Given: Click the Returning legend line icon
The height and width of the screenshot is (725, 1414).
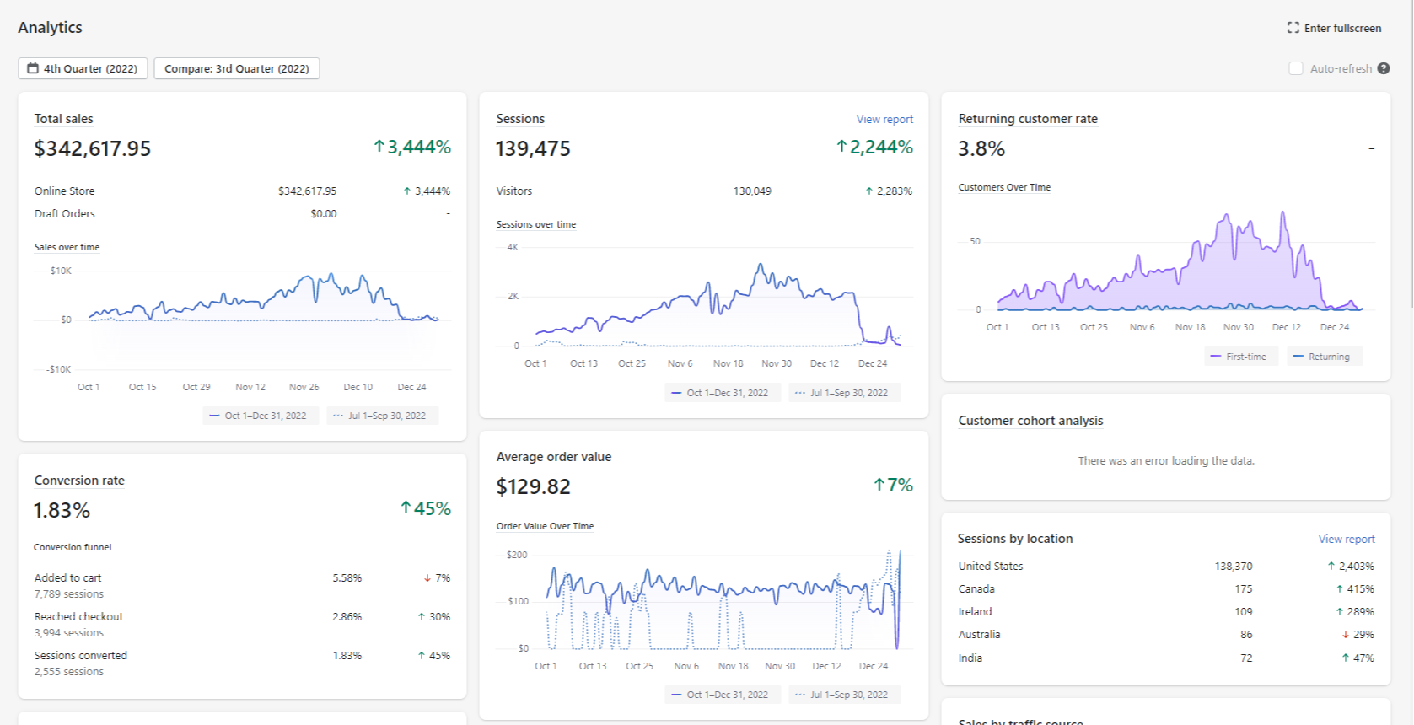Looking at the screenshot, I should 1298,357.
